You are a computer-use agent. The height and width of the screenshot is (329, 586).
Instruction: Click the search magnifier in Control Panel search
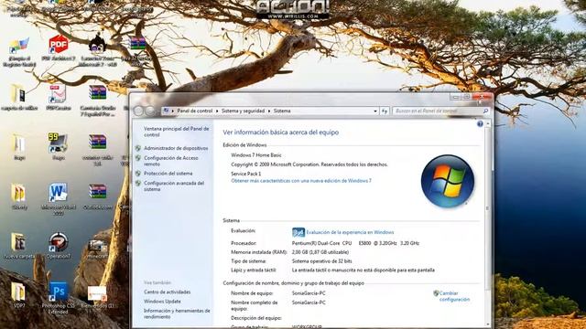click(x=485, y=111)
